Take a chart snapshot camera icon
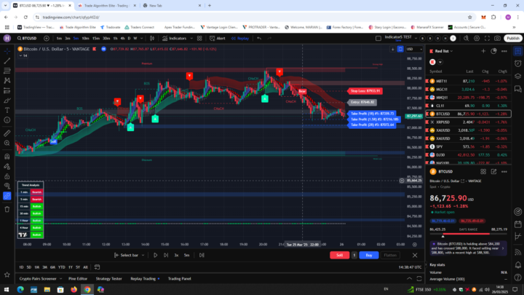 [498, 39]
